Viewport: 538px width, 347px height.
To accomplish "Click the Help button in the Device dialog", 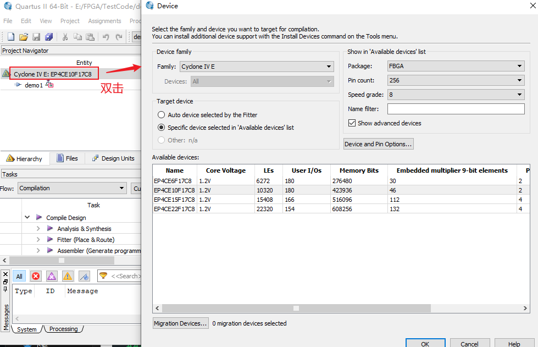I will pos(514,343).
